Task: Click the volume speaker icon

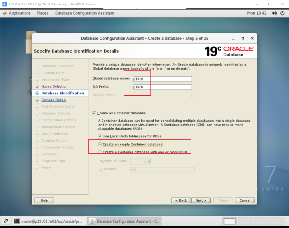Action: point(275,13)
